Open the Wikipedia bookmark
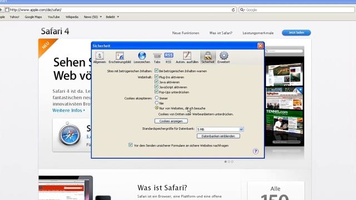The width and height of the screenshot is (356, 200). (x=72, y=17)
